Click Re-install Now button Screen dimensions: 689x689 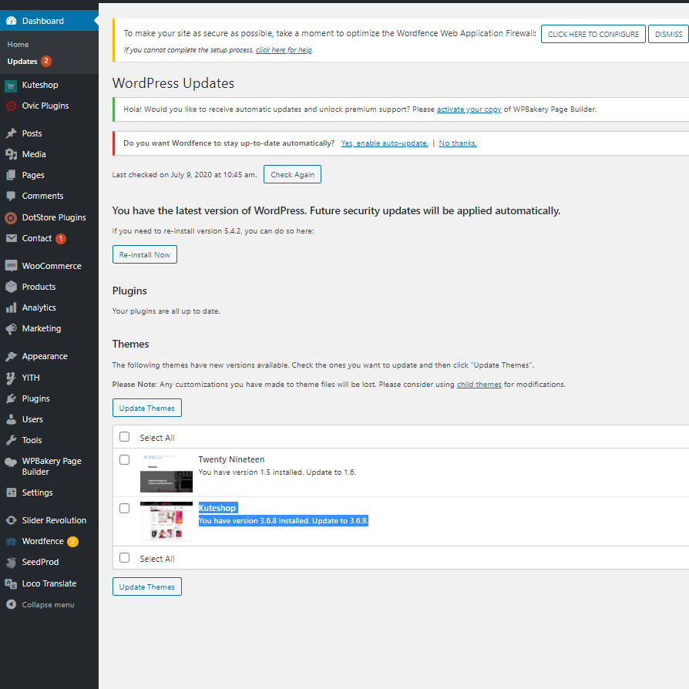pyautogui.click(x=145, y=254)
